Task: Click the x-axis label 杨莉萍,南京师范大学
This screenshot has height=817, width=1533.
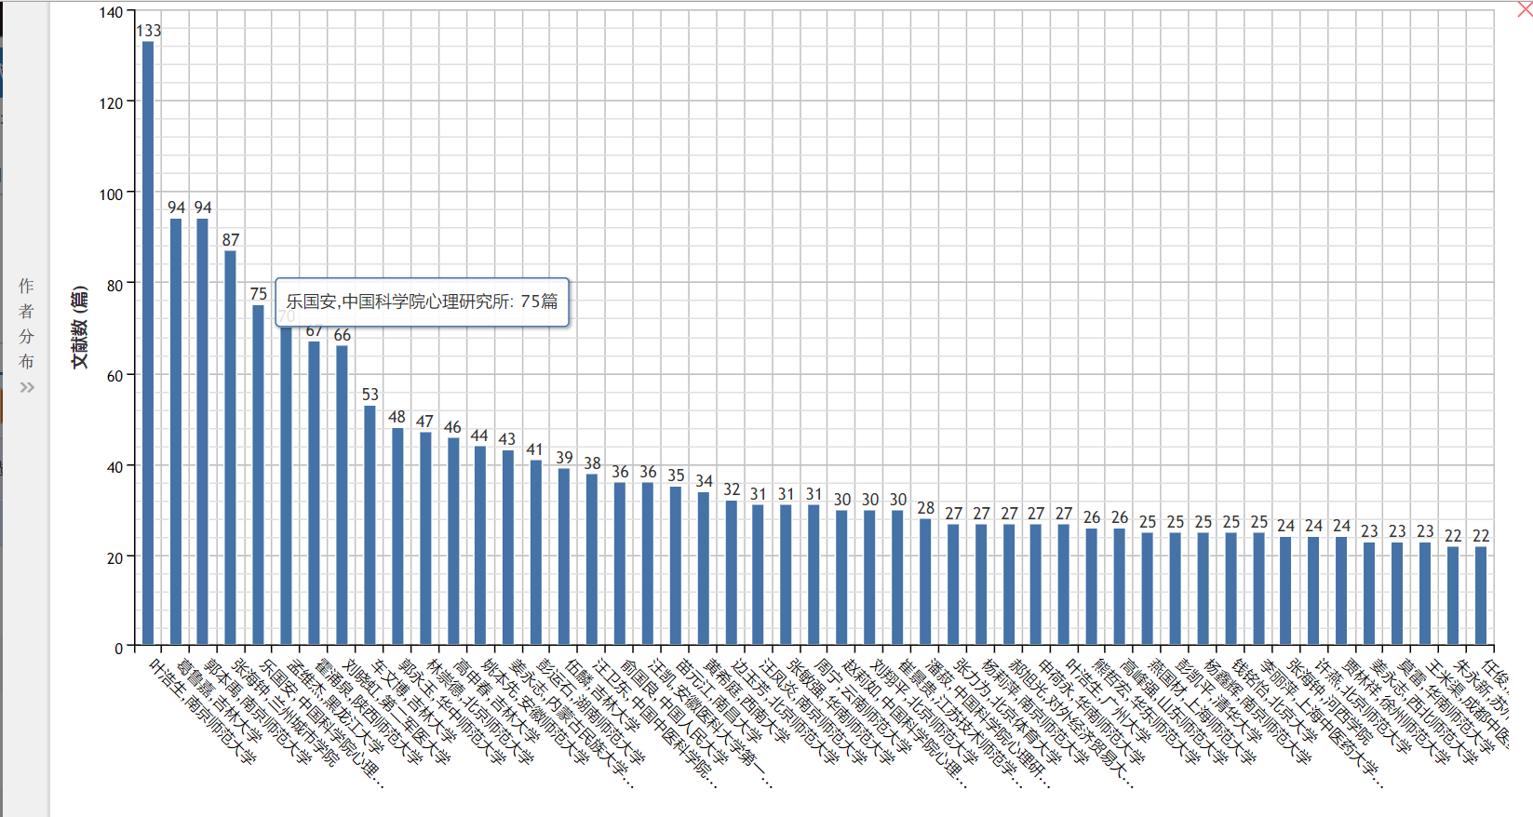Action: [x=1036, y=712]
